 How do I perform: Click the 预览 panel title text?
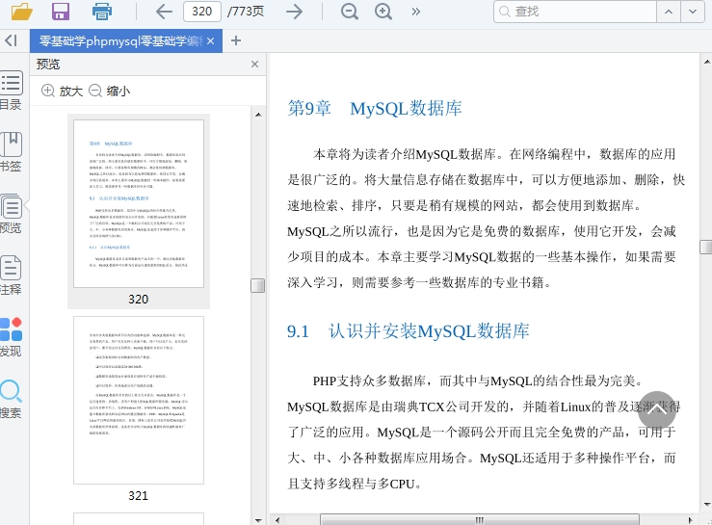coord(48,64)
